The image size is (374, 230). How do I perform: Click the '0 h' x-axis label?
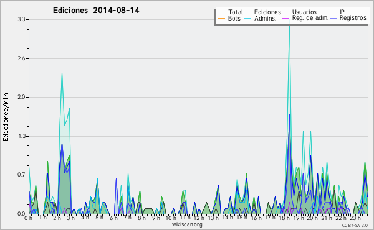[x=28, y=218]
